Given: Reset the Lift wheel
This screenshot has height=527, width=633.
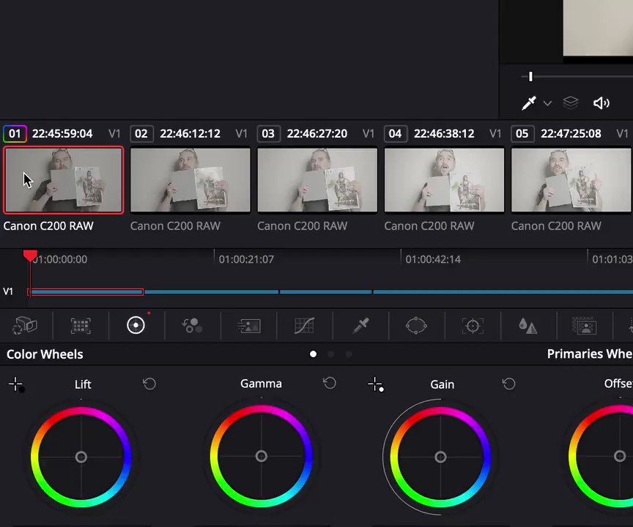Looking at the screenshot, I should pyautogui.click(x=149, y=384).
